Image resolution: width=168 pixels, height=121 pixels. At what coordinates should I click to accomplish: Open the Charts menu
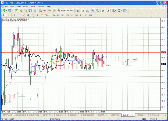(26, 6)
